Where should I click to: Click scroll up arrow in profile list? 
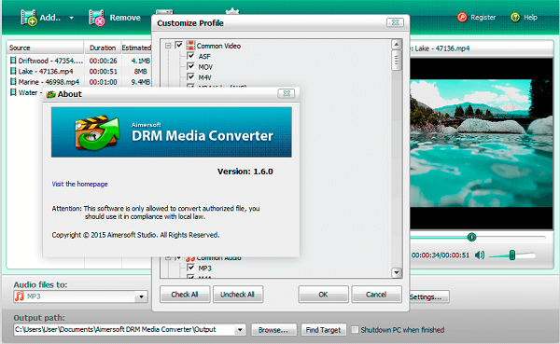point(396,45)
